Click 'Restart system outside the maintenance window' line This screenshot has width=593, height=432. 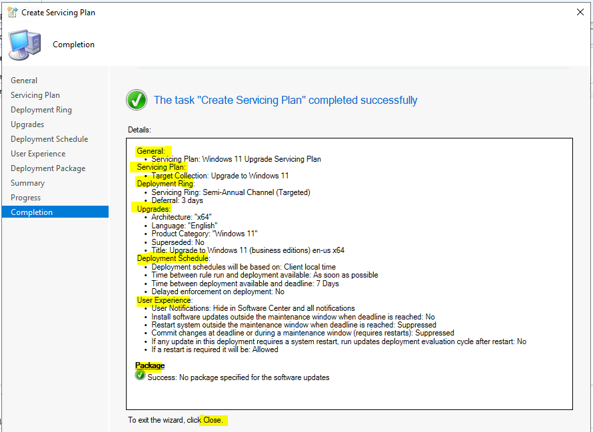coord(294,325)
